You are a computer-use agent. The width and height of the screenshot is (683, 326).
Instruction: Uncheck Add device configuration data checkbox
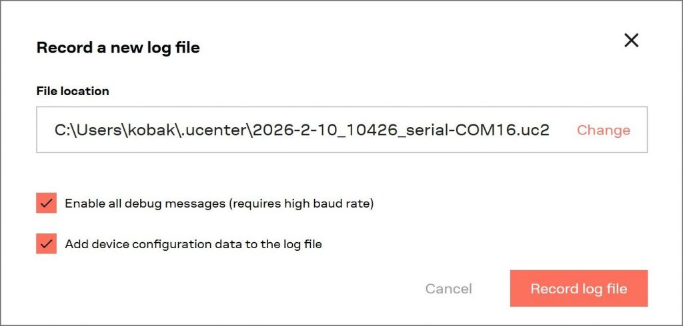tap(46, 244)
